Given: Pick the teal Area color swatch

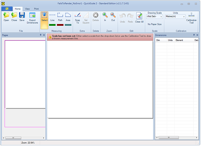Looking at the screenshot, I should [x=68, y=25].
